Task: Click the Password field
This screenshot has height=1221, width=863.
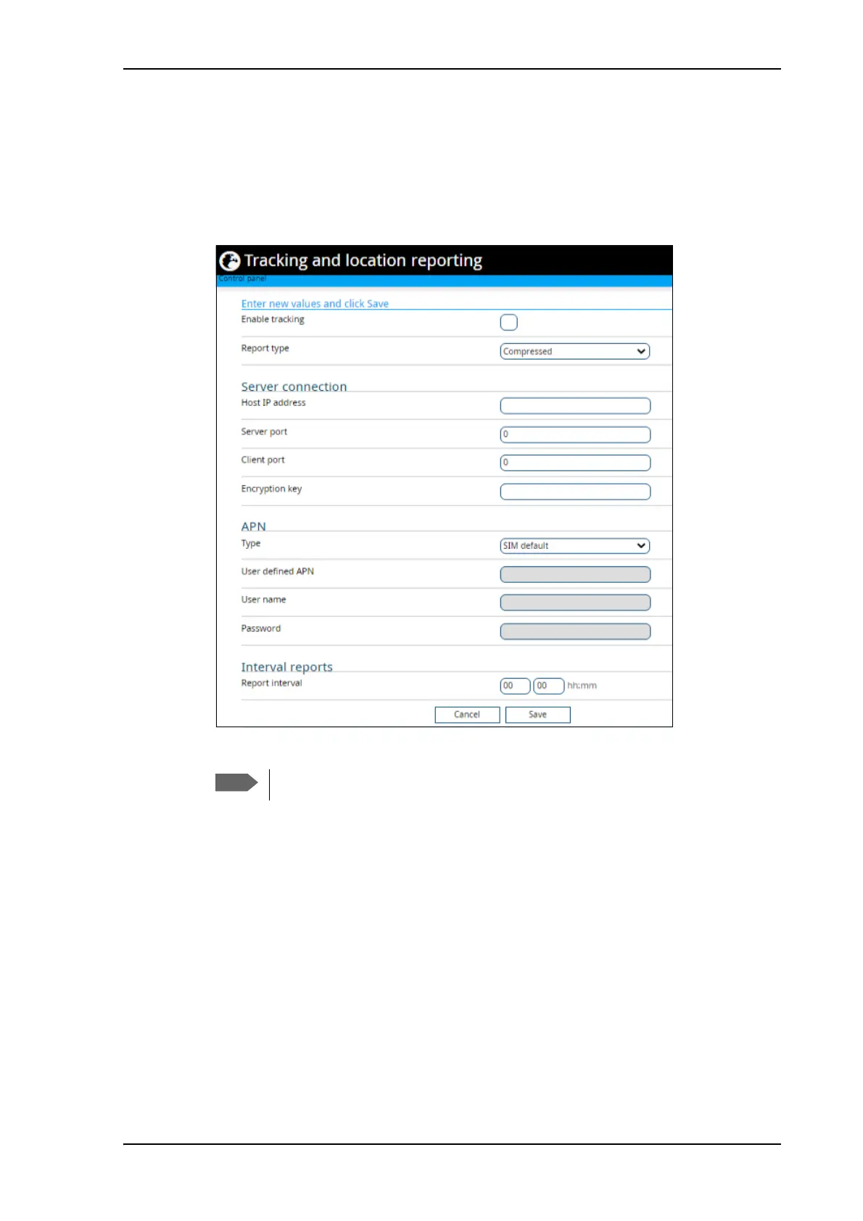Action: [x=575, y=632]
